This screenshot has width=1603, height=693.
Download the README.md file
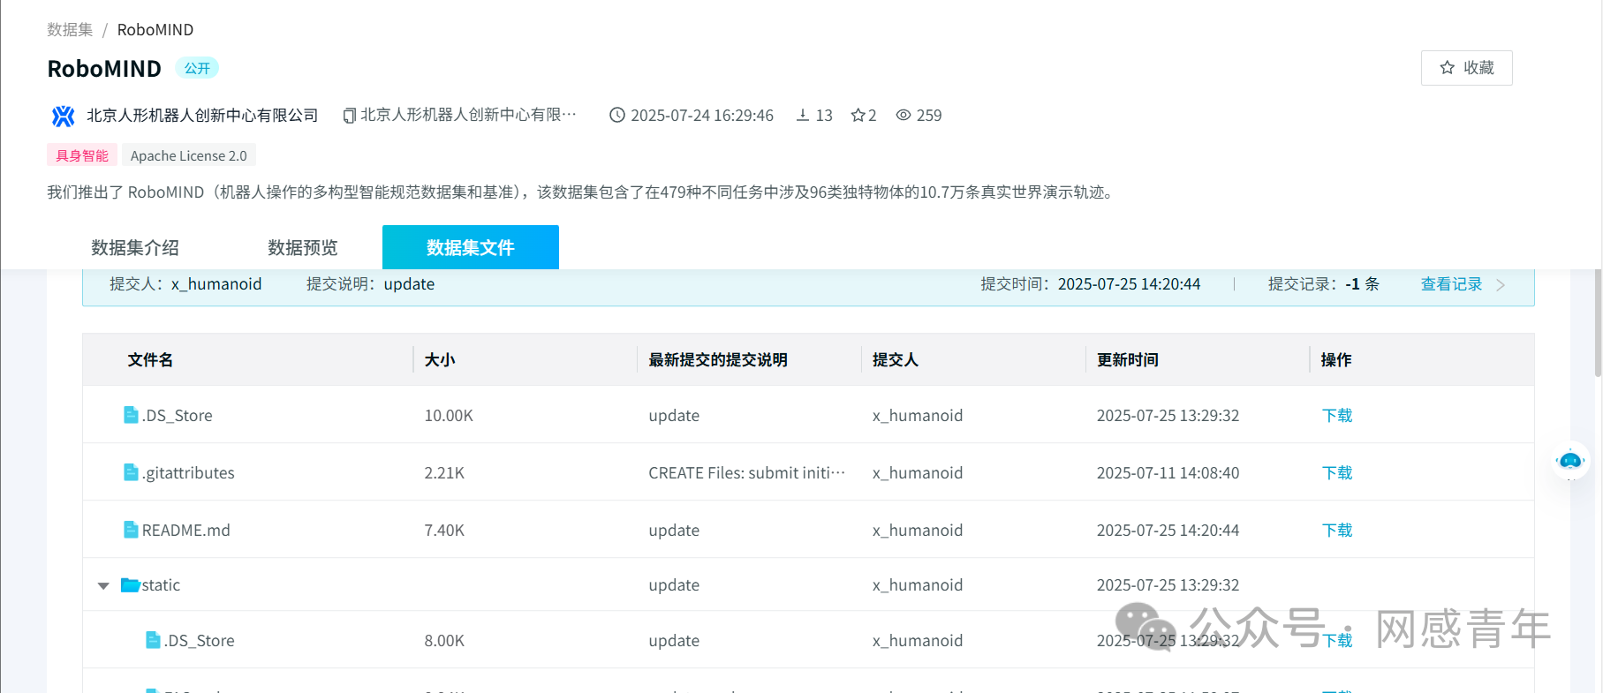(x=1337, y=530)
